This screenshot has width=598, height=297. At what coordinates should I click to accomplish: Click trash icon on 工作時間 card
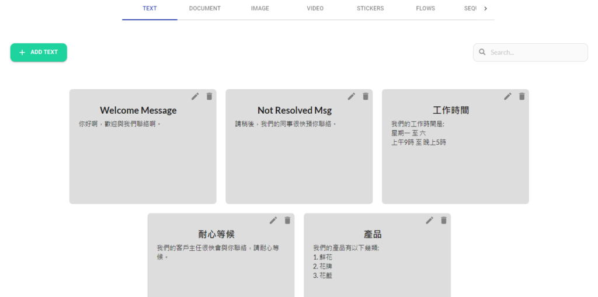pos(522,96)
